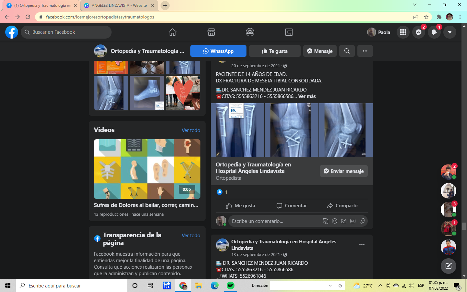This screenshot has width=467, height=292.
Task: Click the Escribe un comentario field
Action: [x=275, y=221]
